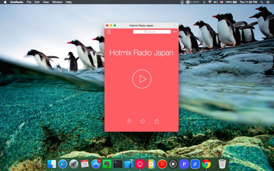Click the share icon below play button
Screen dimensions: 274x171
coord(157,121)
